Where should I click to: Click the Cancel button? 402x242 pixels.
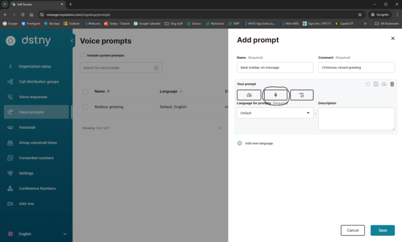point(353,230)
